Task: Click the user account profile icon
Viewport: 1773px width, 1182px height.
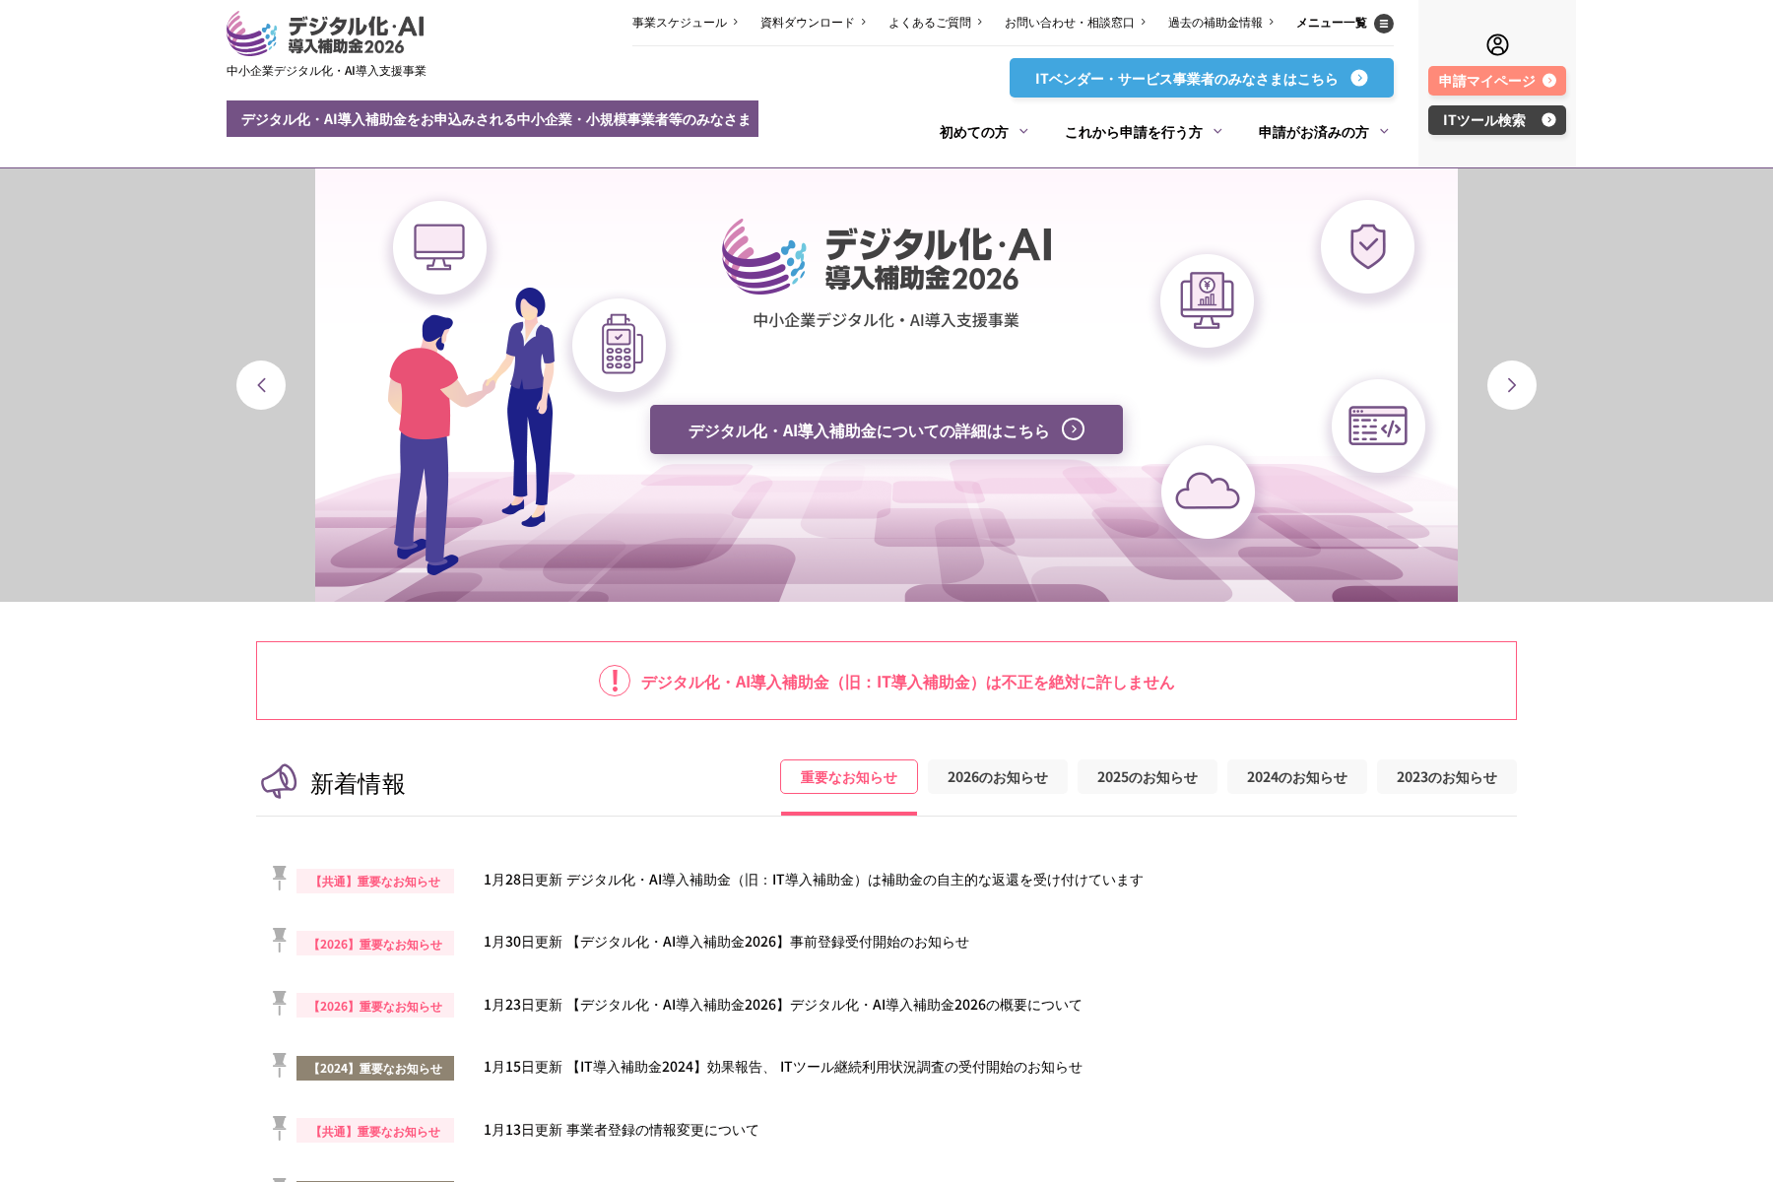Action: [x=1497, y=44]
